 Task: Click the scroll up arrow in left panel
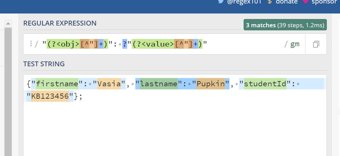pos(8,23)
